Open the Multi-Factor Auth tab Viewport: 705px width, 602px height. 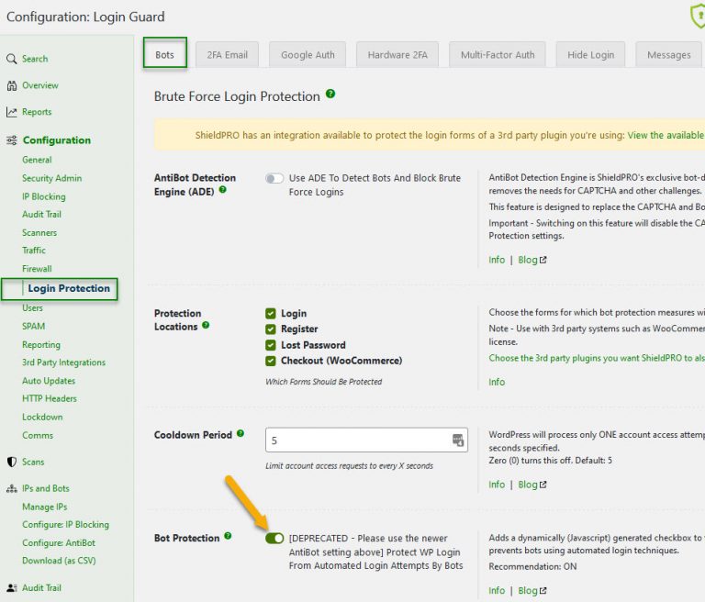(498, 55)
